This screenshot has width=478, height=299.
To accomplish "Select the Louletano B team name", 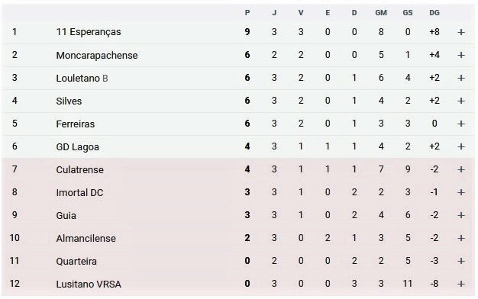I will click(82, 79).
